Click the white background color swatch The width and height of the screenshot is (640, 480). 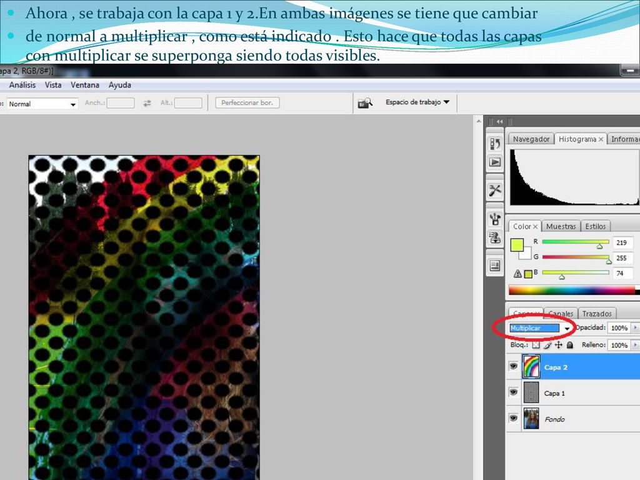pos(526,254)
